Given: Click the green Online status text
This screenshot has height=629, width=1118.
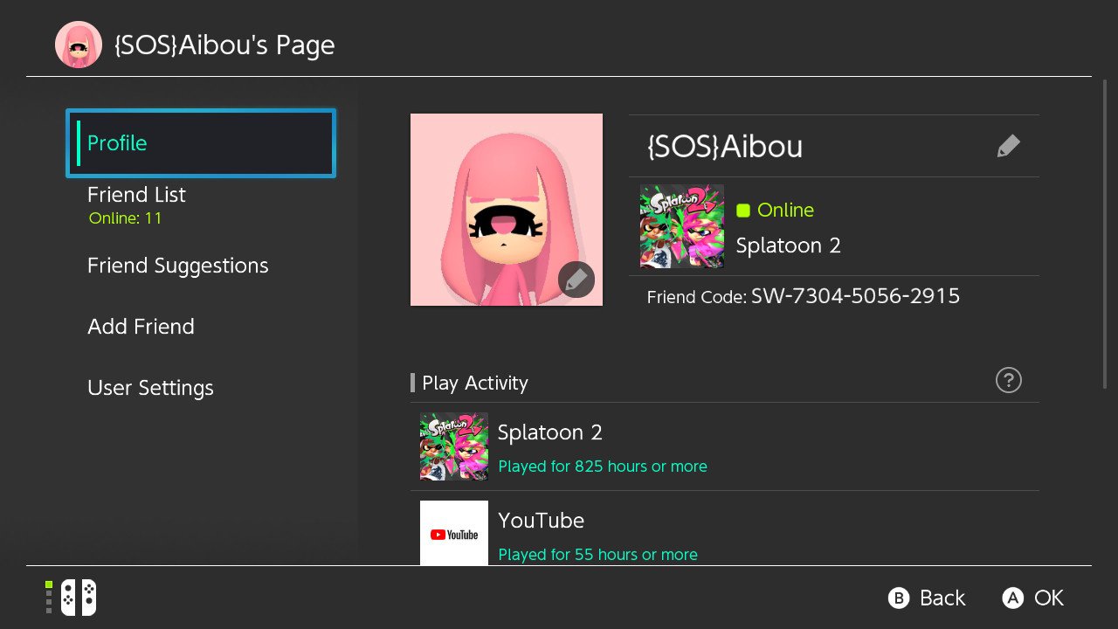Looking at the screenshot, I should click(785, 210).
